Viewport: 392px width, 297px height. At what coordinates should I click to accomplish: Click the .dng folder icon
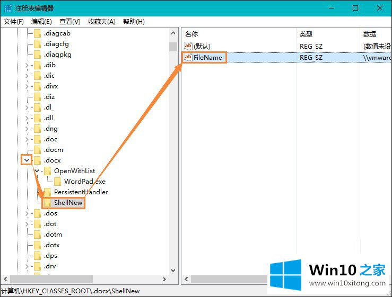38,129
